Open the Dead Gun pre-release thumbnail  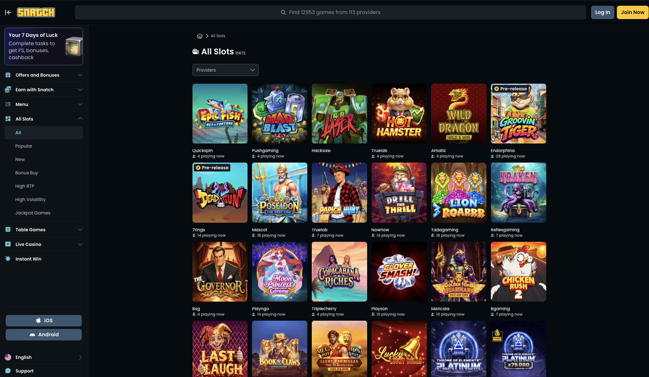[x=220, y=193]
